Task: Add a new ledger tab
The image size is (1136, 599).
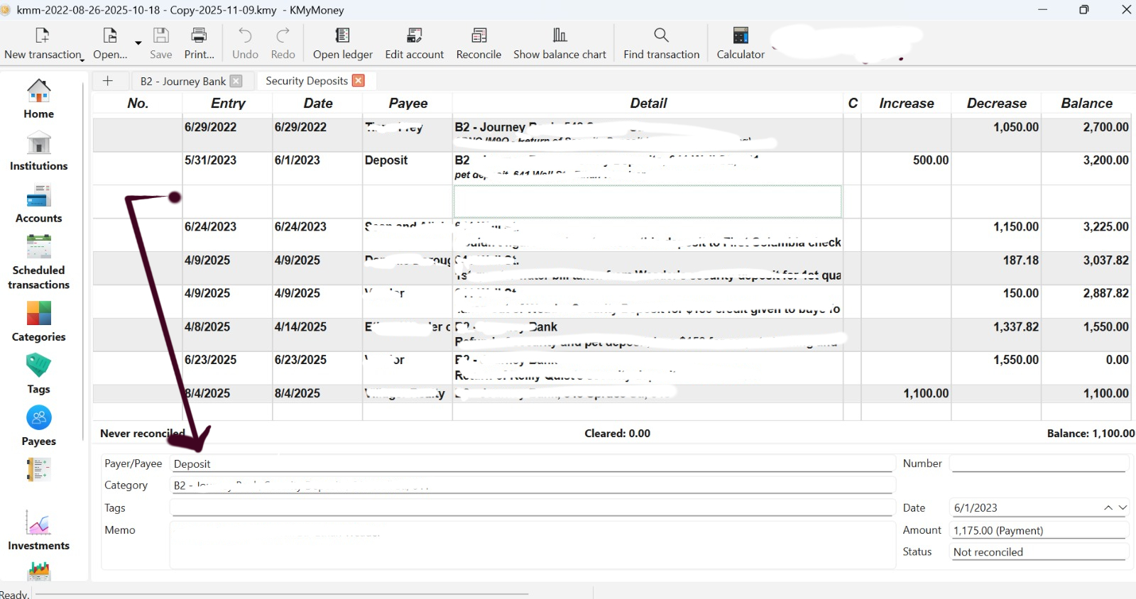Action: [108, 81]
